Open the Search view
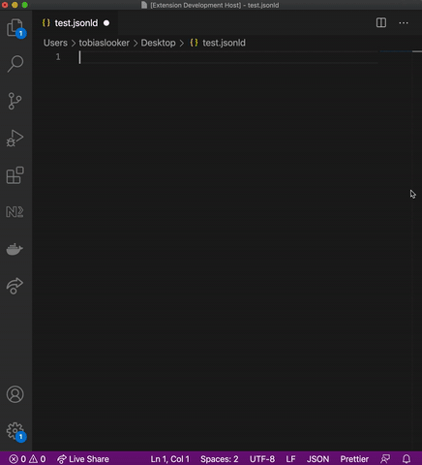The height and width of the screenshot is (465, 422). [15, 64]
